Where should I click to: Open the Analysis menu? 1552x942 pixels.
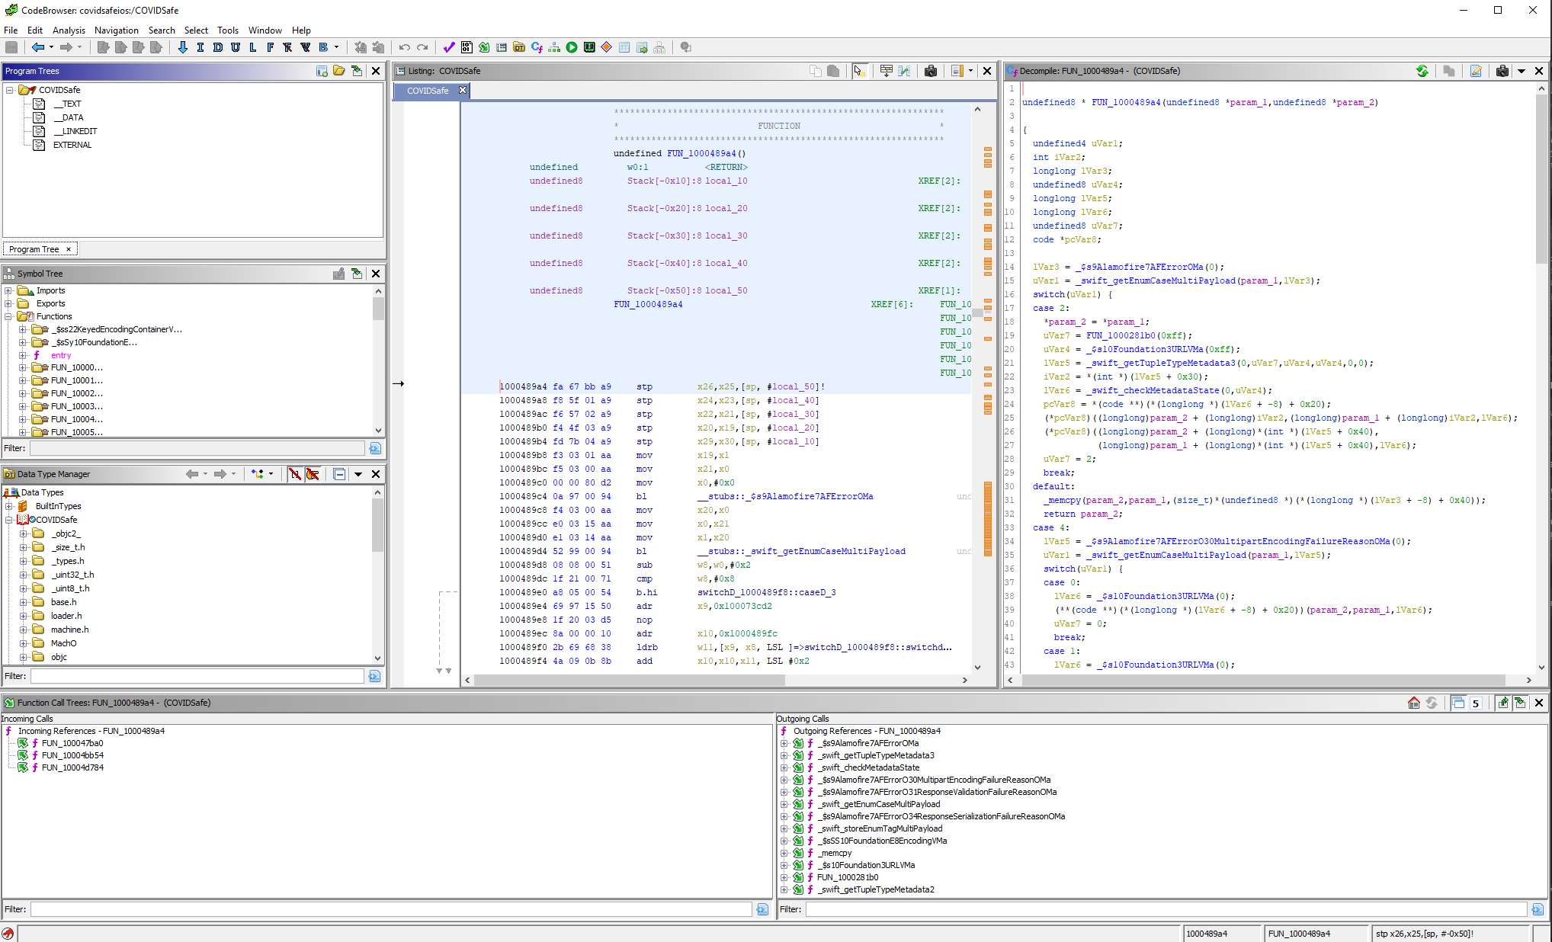[69, 30]
